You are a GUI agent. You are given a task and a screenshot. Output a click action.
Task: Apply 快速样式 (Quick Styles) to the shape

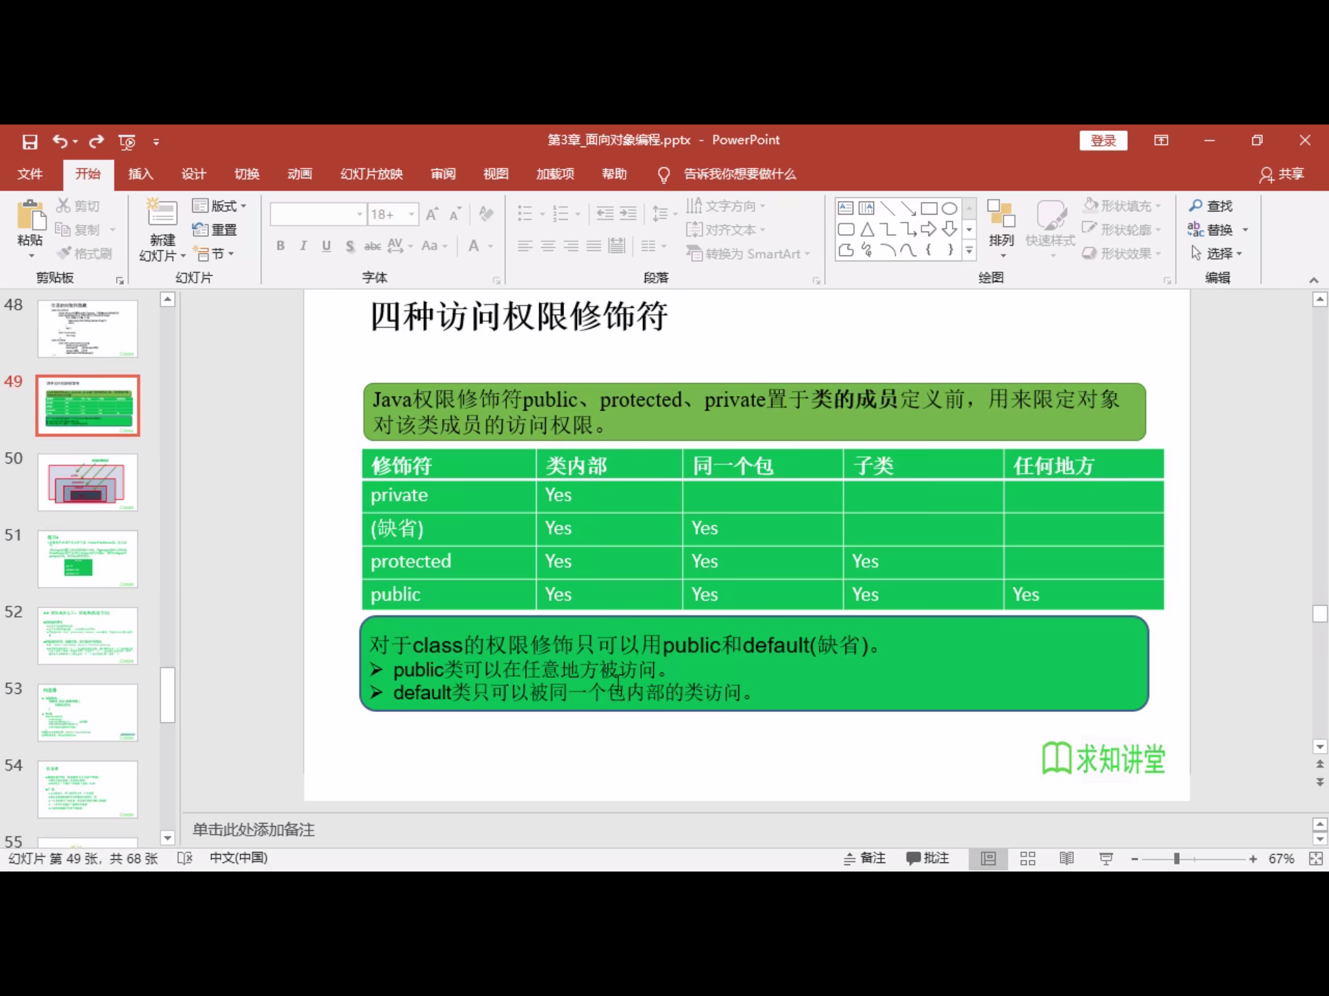pos(1050,229)
